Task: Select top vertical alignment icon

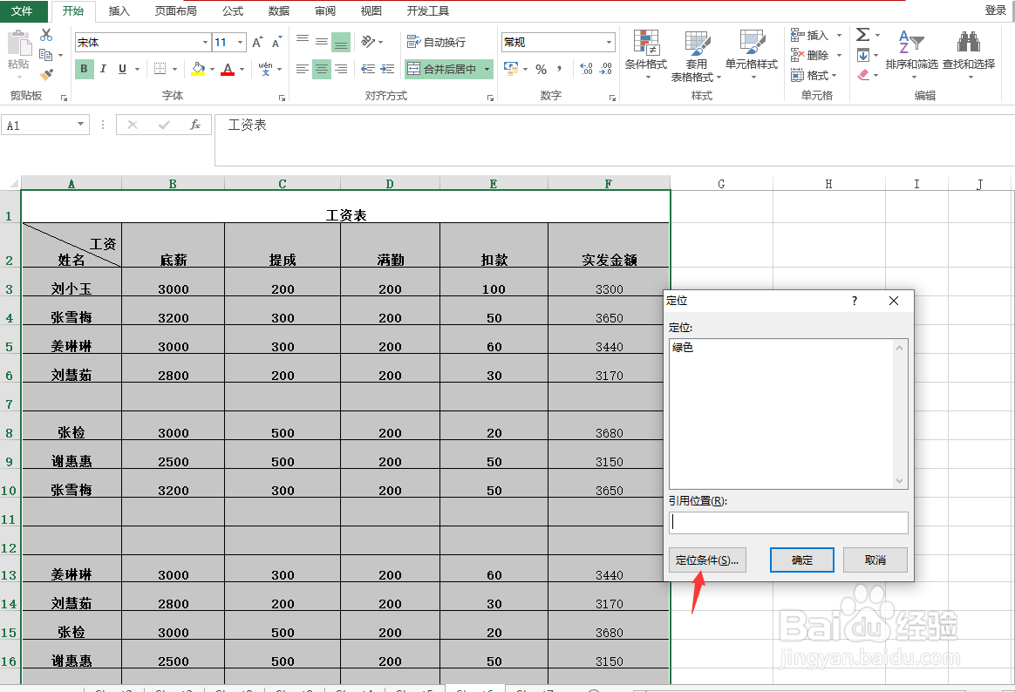Action: pos(303,41)
